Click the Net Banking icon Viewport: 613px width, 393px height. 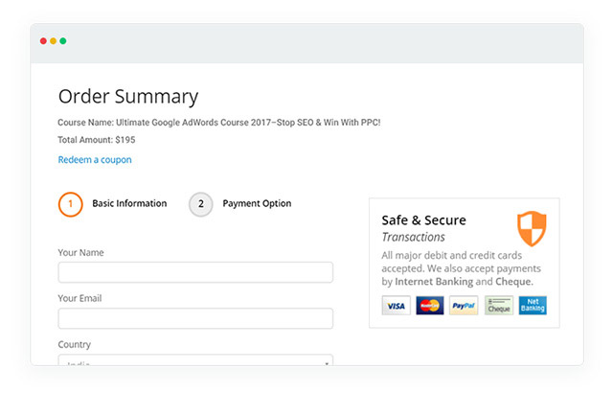tap(533, 306)
